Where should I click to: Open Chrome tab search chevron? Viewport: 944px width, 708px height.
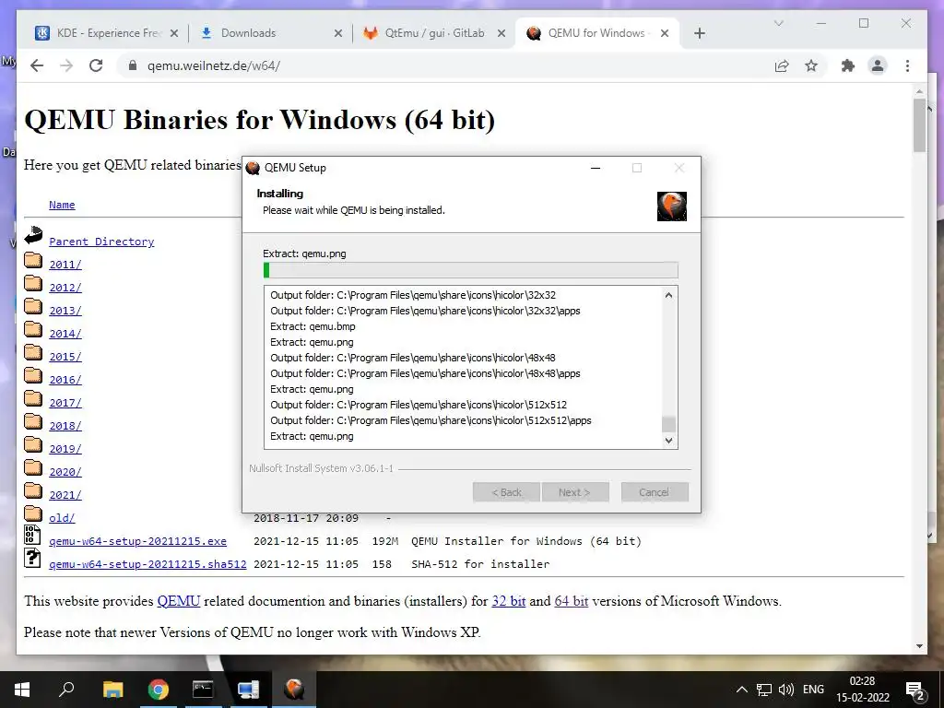coord(778,23)
